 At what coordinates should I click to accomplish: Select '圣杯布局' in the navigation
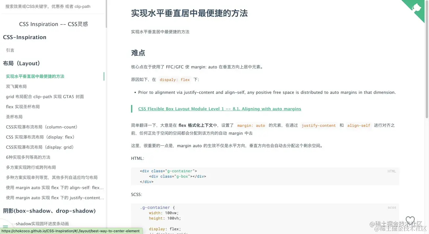14,117
